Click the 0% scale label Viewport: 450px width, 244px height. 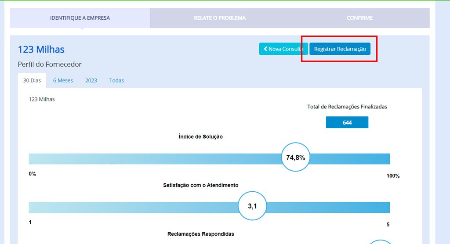33,174
